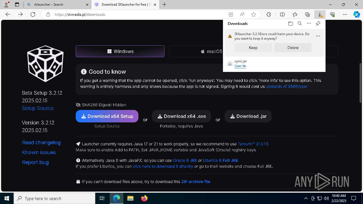Open the volume control tray icon

pyautogui.click(x=326, y=198)
